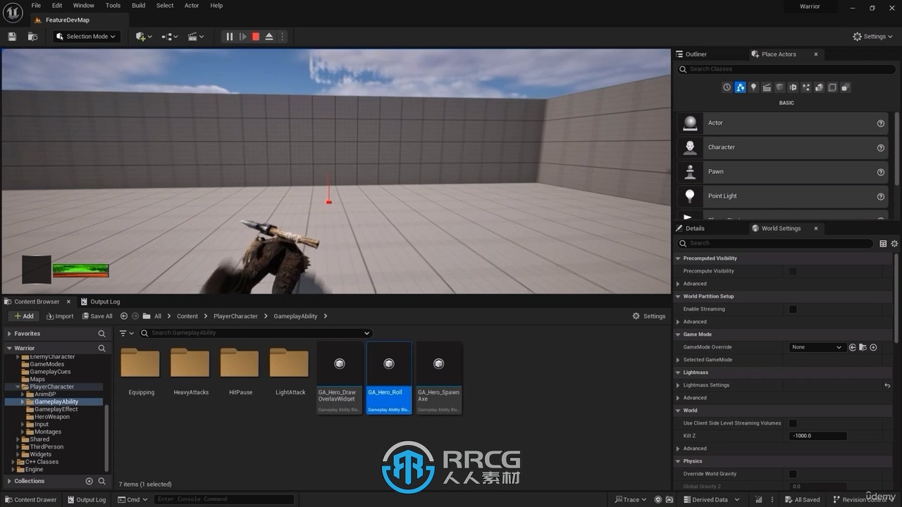Switch to the Details tab
Viewport: 902px width, 507px height.
690,228
